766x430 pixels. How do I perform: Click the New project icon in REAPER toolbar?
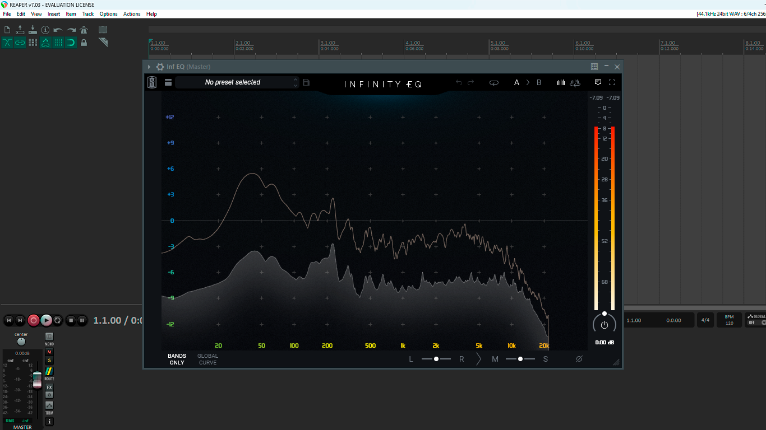[x=7, y=30]
